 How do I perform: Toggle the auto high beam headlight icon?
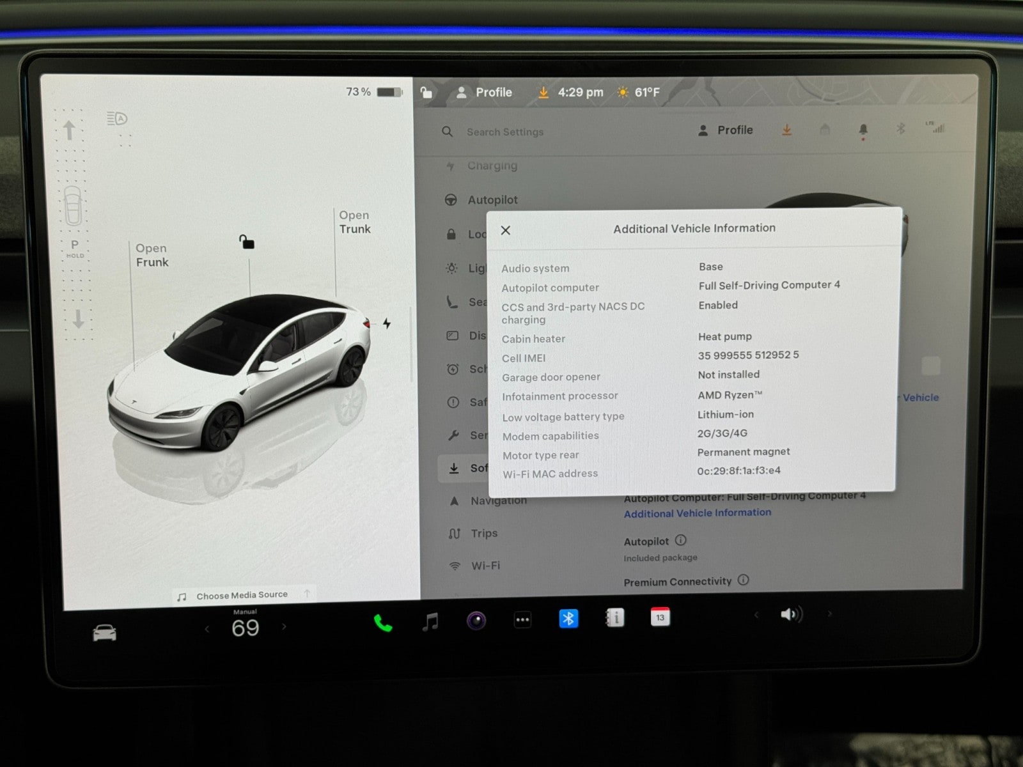pyautogui.click(x=117, y=118)
